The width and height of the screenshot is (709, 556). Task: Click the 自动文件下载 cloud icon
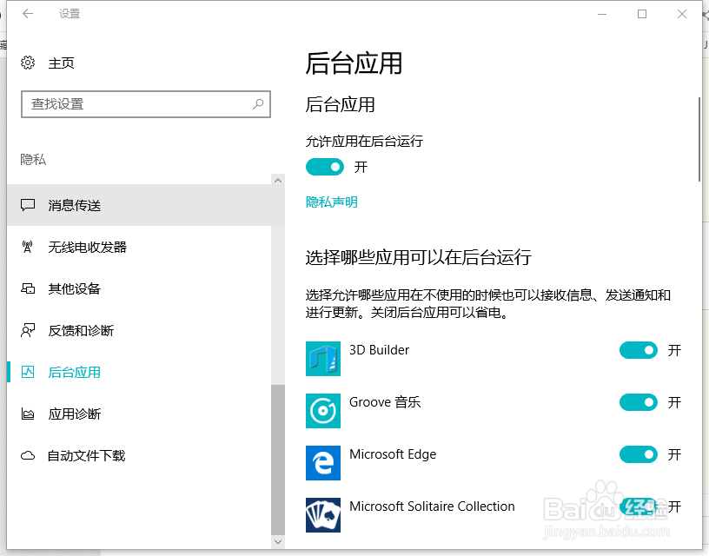click(28, 455)
